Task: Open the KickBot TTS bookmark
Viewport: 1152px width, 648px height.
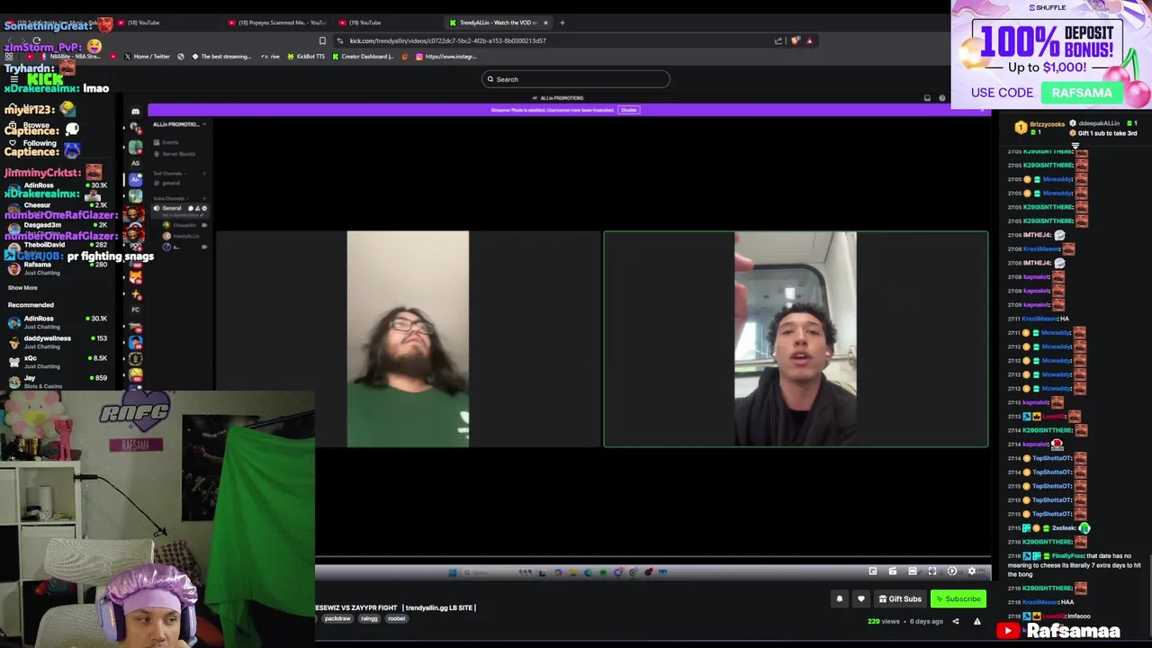Action: (305, 57)
